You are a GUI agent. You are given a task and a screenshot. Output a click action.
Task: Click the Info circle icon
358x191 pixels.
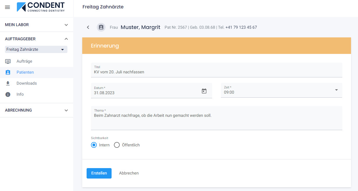(x=8, y=94)
